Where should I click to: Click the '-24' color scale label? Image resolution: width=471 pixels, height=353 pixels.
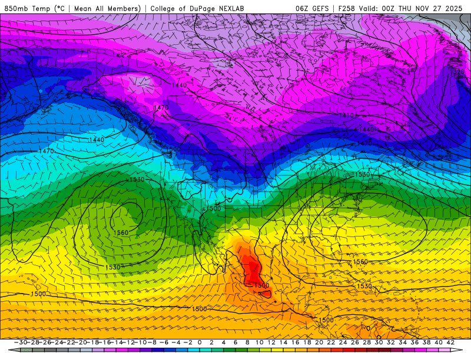tap(57, 342)
